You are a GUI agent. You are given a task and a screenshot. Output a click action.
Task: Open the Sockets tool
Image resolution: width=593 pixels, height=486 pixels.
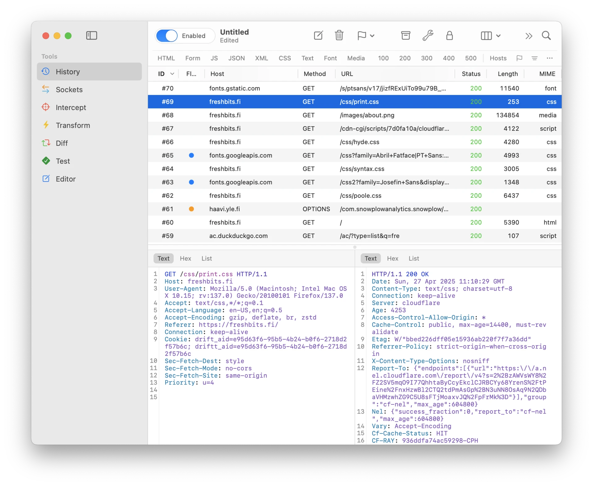89,90
